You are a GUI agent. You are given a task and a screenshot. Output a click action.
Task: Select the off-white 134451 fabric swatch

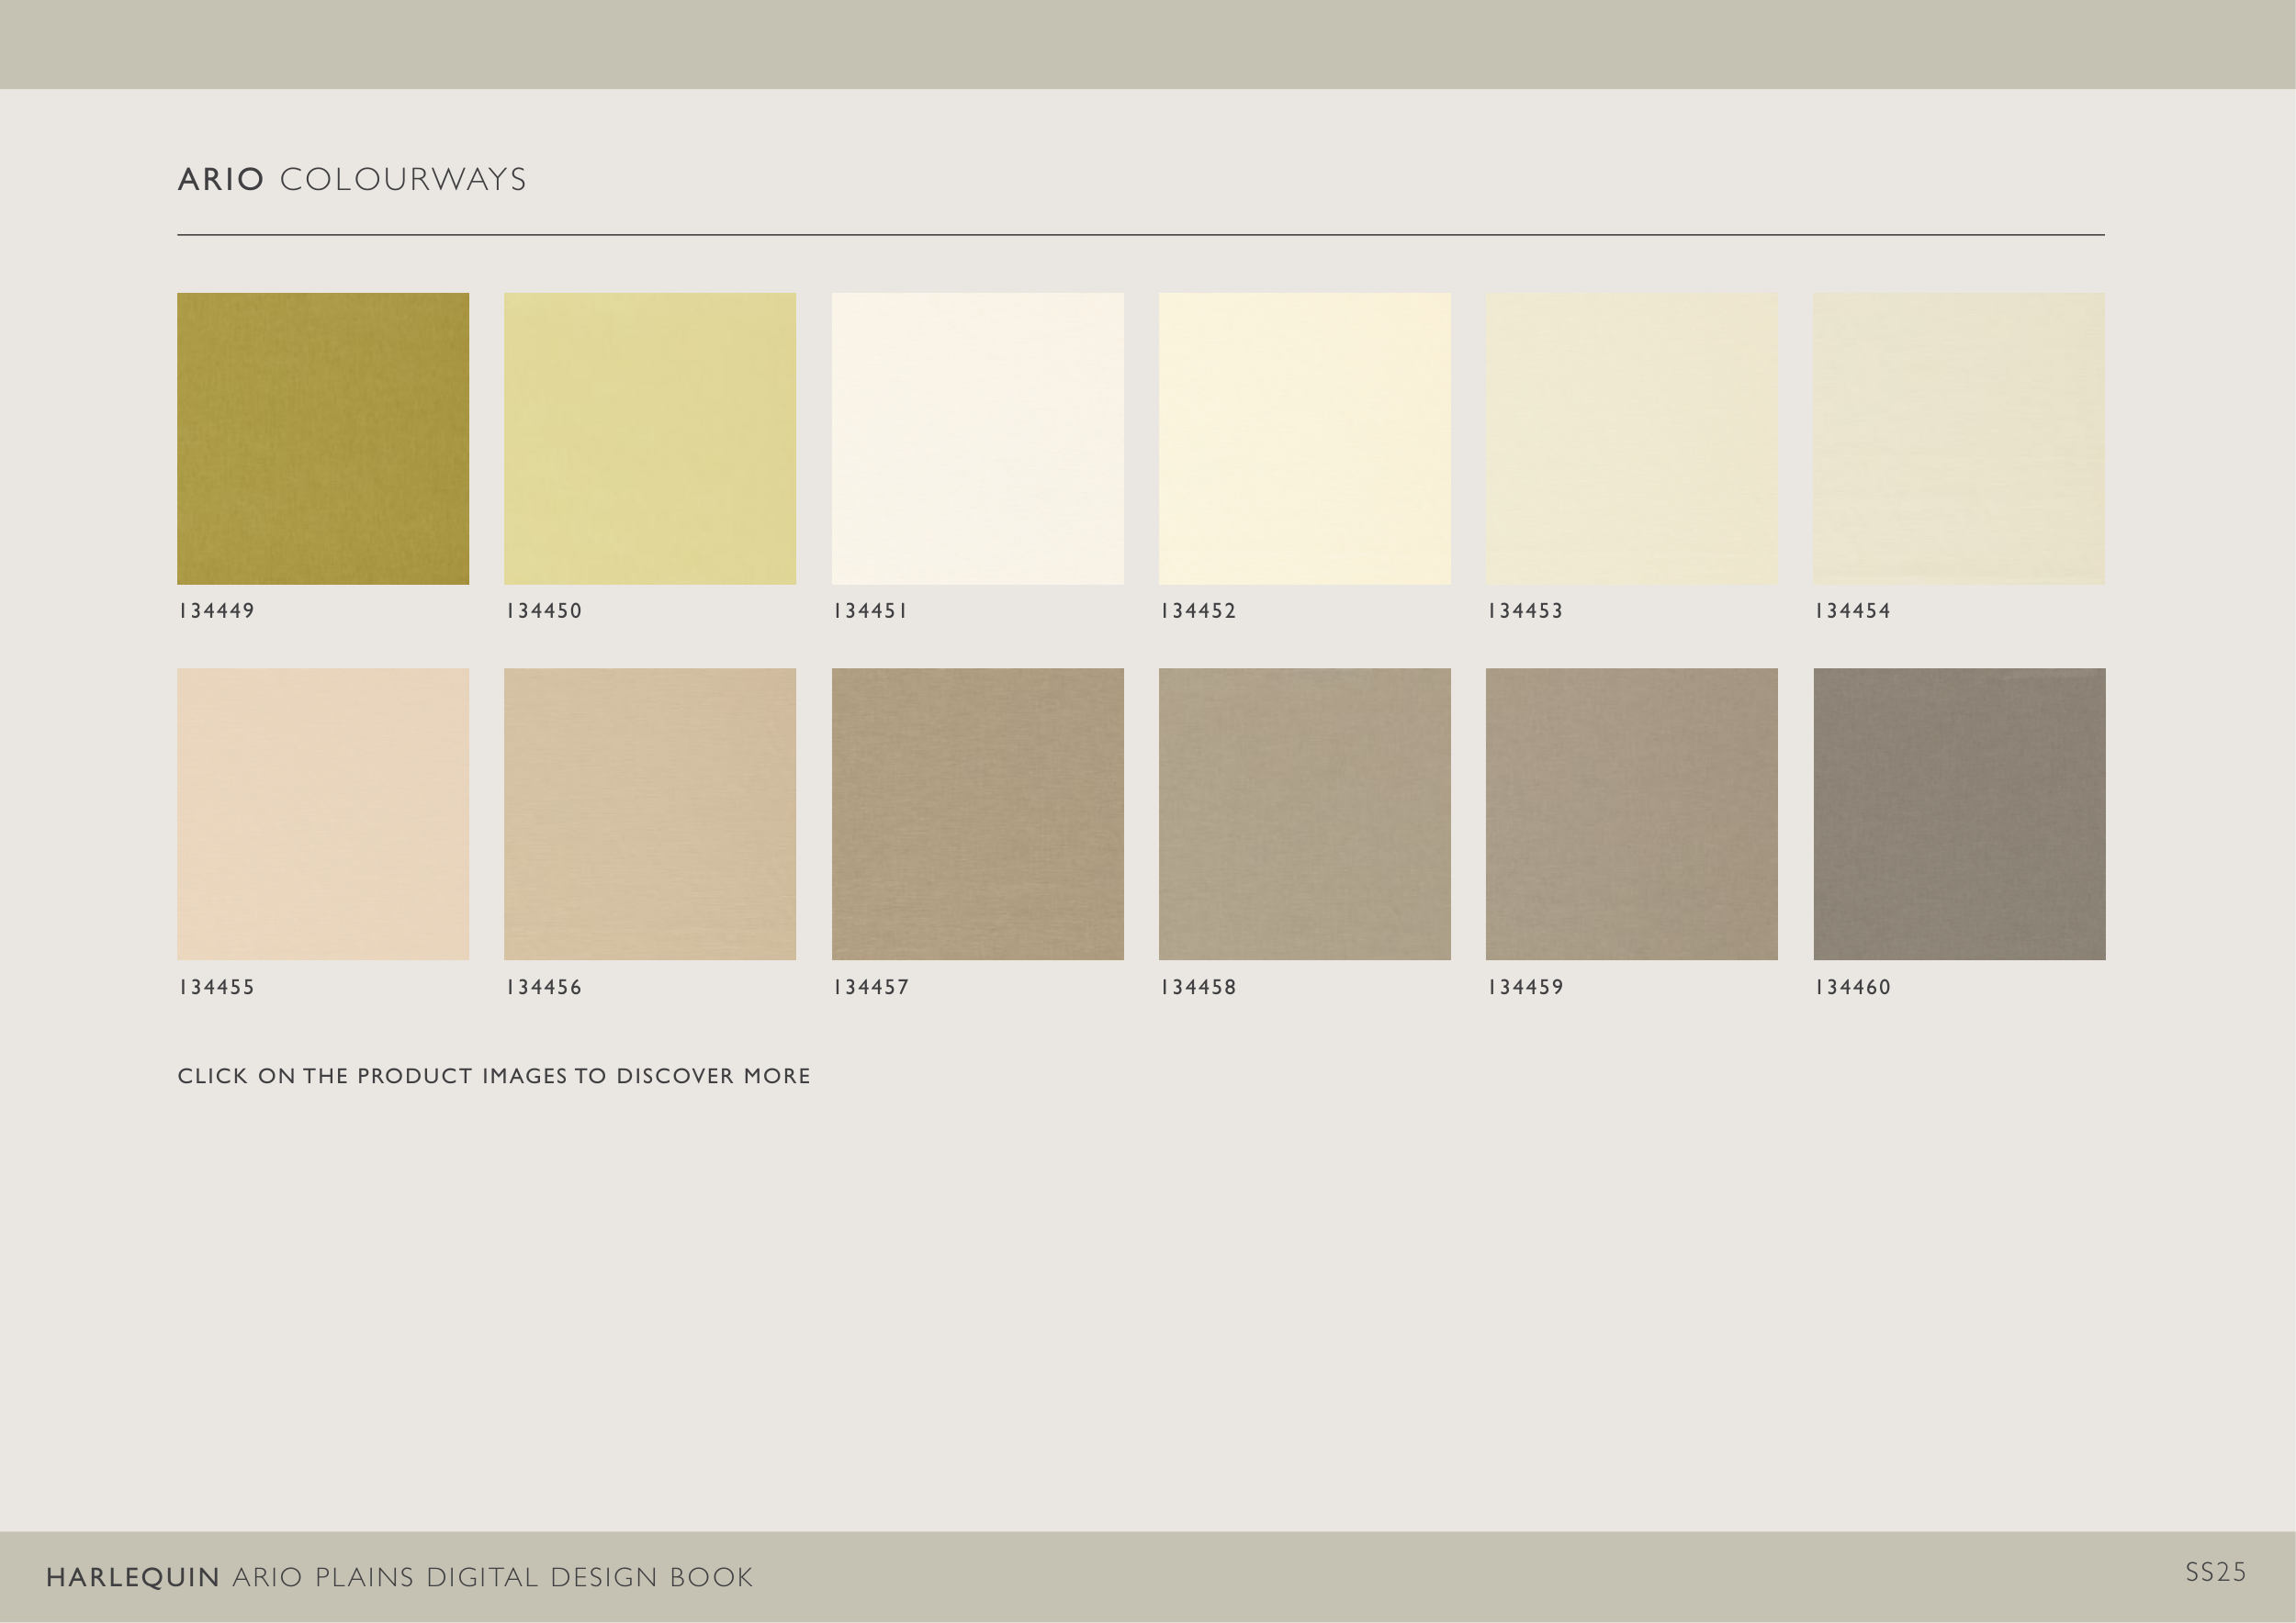977,439
